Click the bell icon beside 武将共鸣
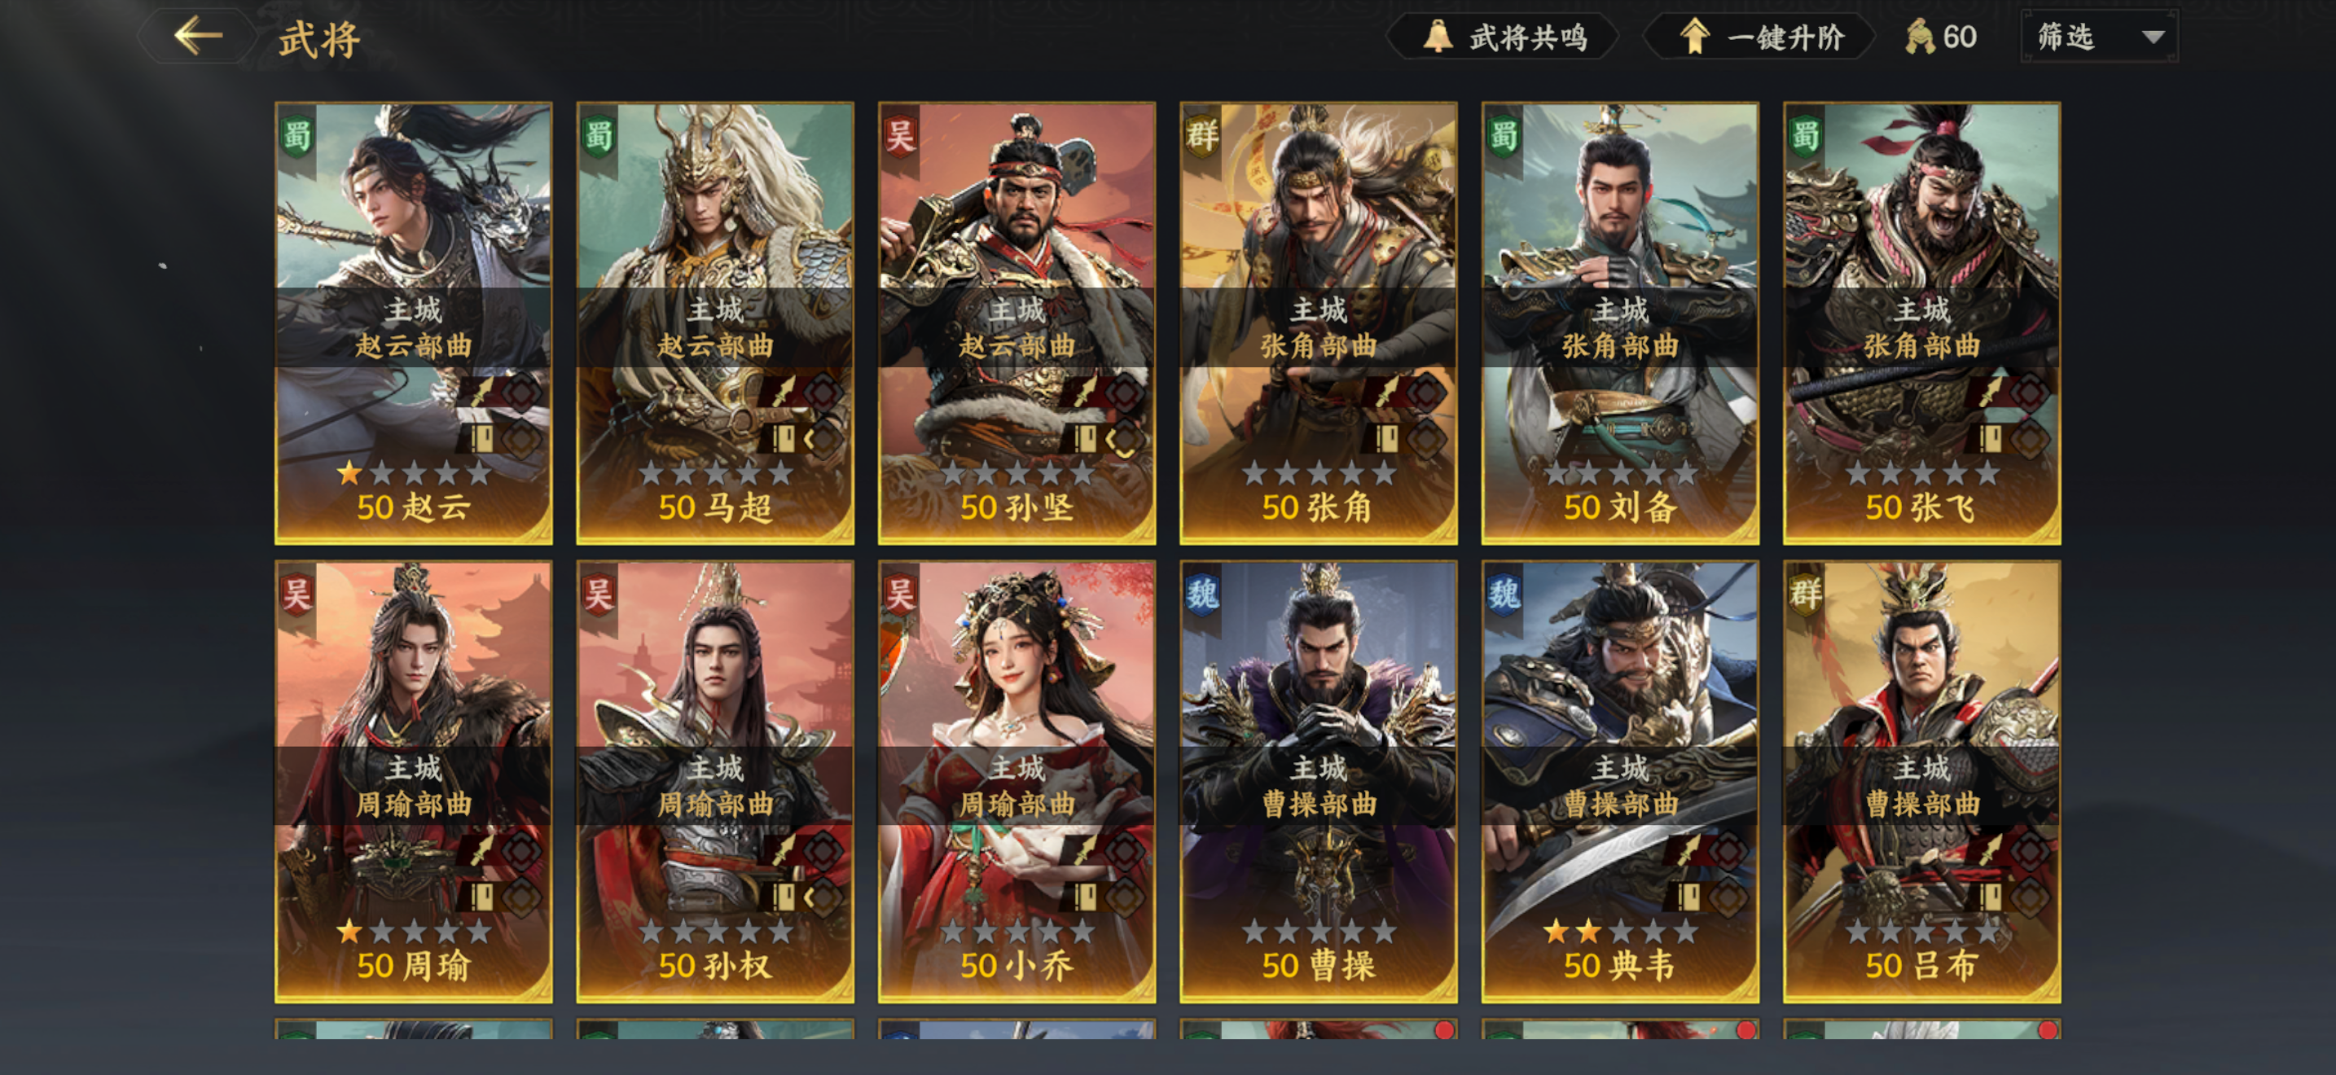The image size is (2336, 1075). pos(1438,37)
